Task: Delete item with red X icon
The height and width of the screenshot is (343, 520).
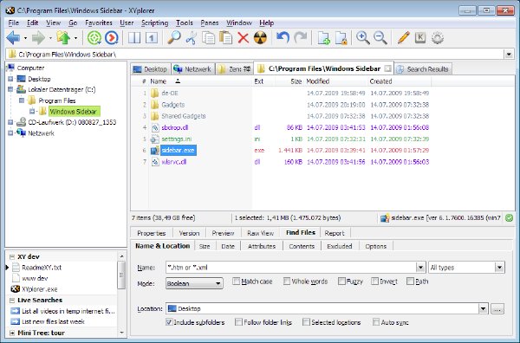Action: (x=243, y=38)
